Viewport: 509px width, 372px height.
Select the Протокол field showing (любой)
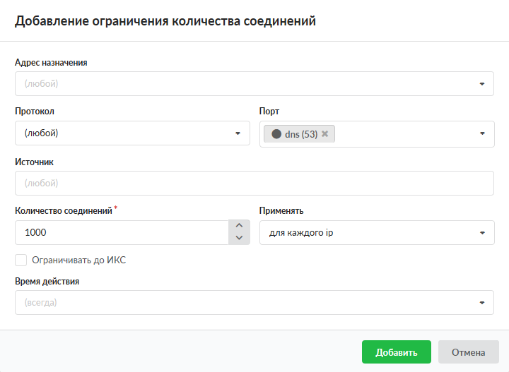[120, 133]
